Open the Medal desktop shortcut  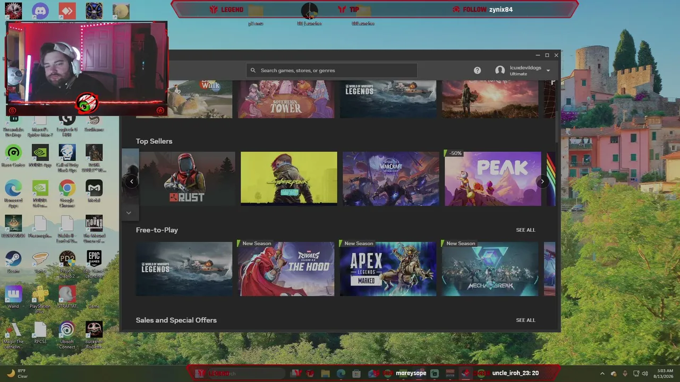coord(94,192)
